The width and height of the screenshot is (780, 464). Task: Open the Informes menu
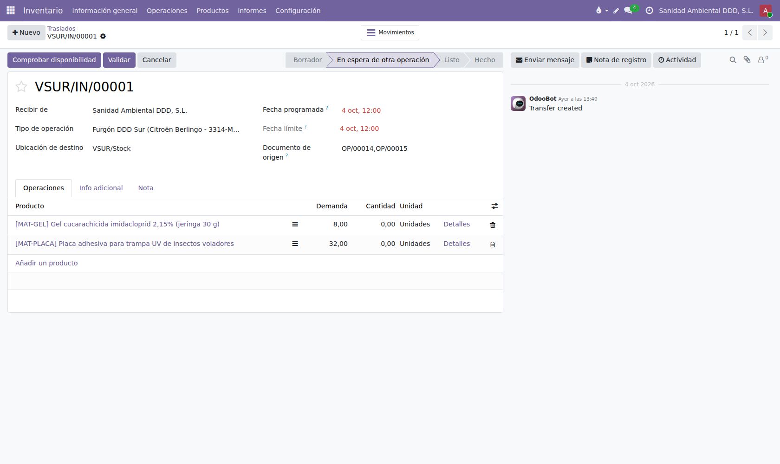(x=252, y=11)
